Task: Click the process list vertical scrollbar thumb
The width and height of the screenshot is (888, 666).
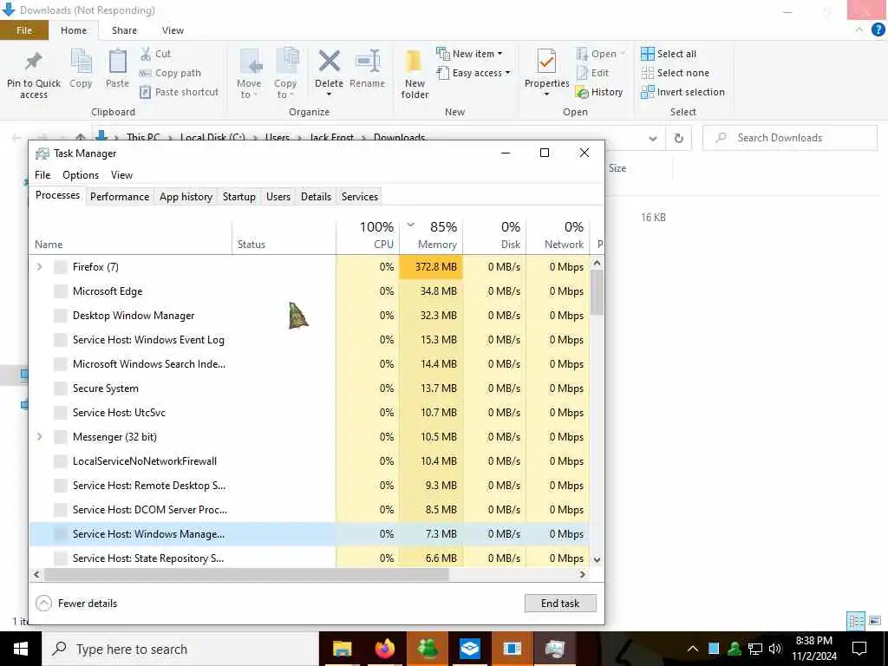Action: (x=597, y=291)
